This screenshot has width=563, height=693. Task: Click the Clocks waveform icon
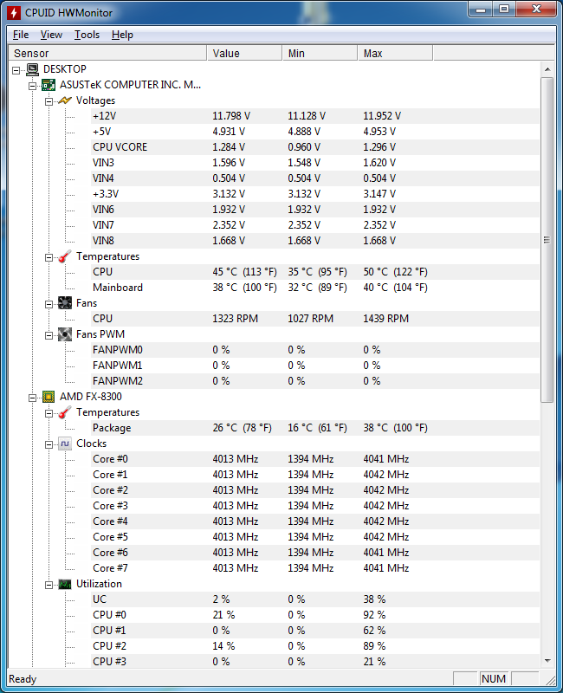65,444
